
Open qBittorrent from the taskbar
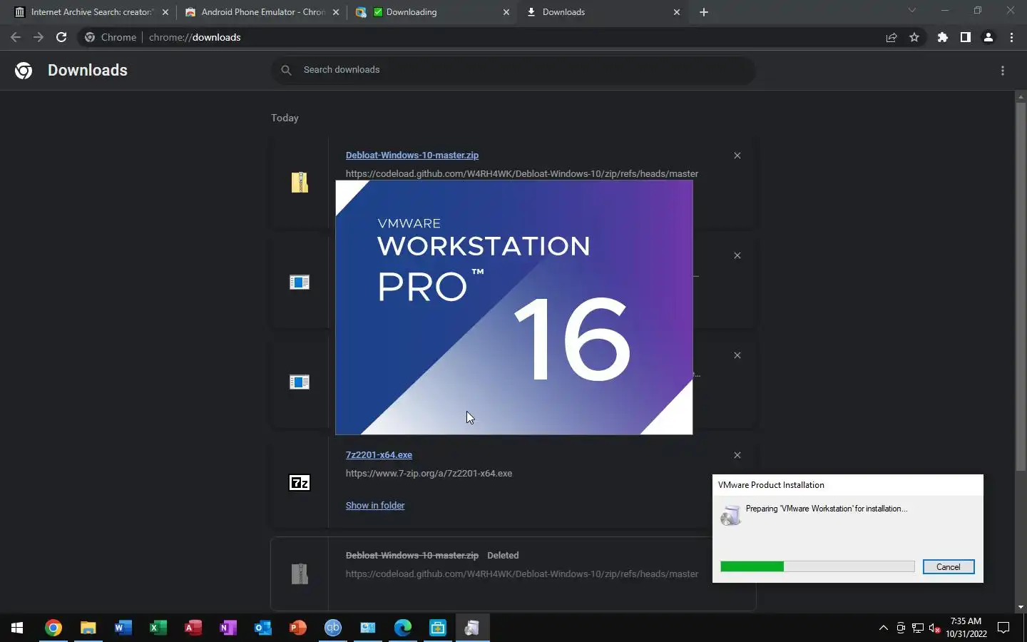click(332, 628)
